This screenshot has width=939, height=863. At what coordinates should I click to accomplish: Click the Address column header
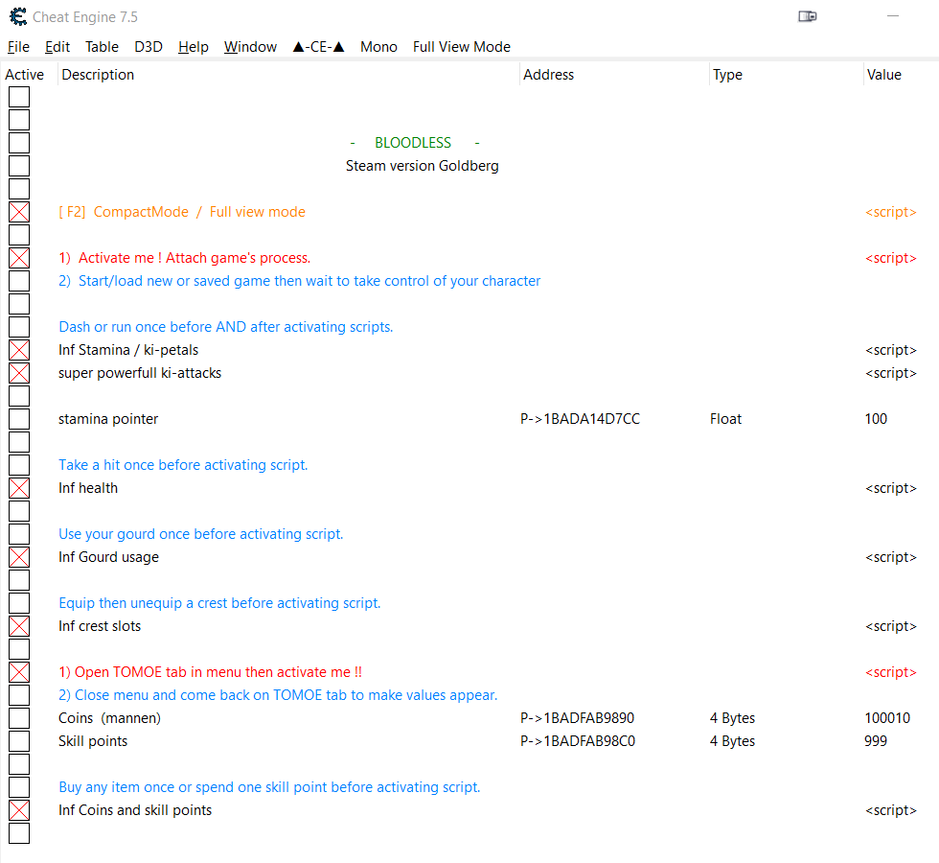[x=548, y=75]
